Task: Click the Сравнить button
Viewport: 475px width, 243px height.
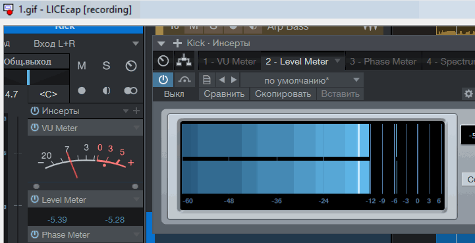Action: pos(224,94)
